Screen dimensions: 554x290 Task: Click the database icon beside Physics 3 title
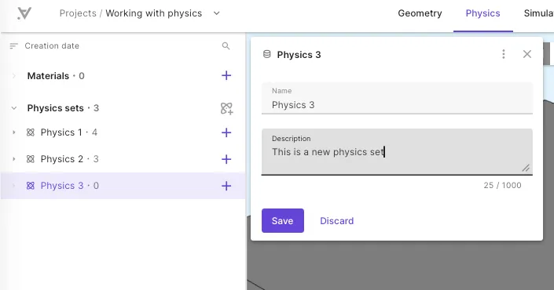click(266, 54)
